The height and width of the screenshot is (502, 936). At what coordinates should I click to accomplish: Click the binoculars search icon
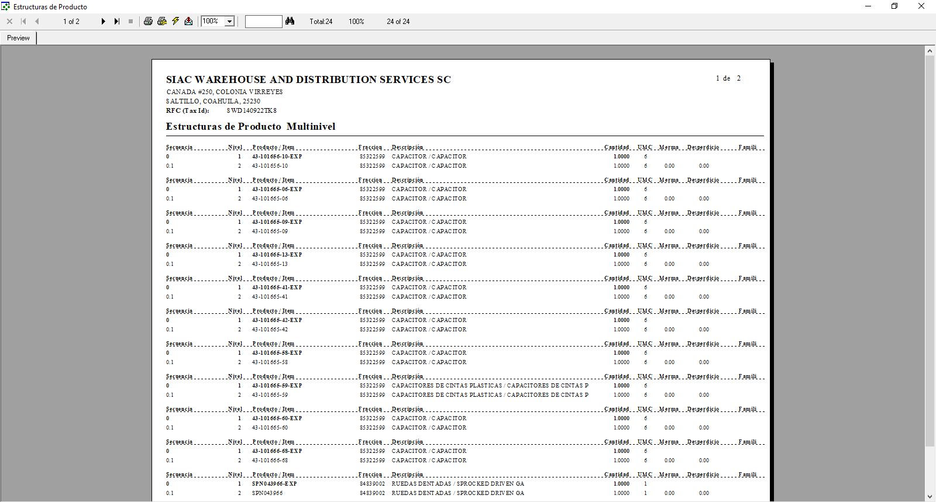(x=290, y=22)
